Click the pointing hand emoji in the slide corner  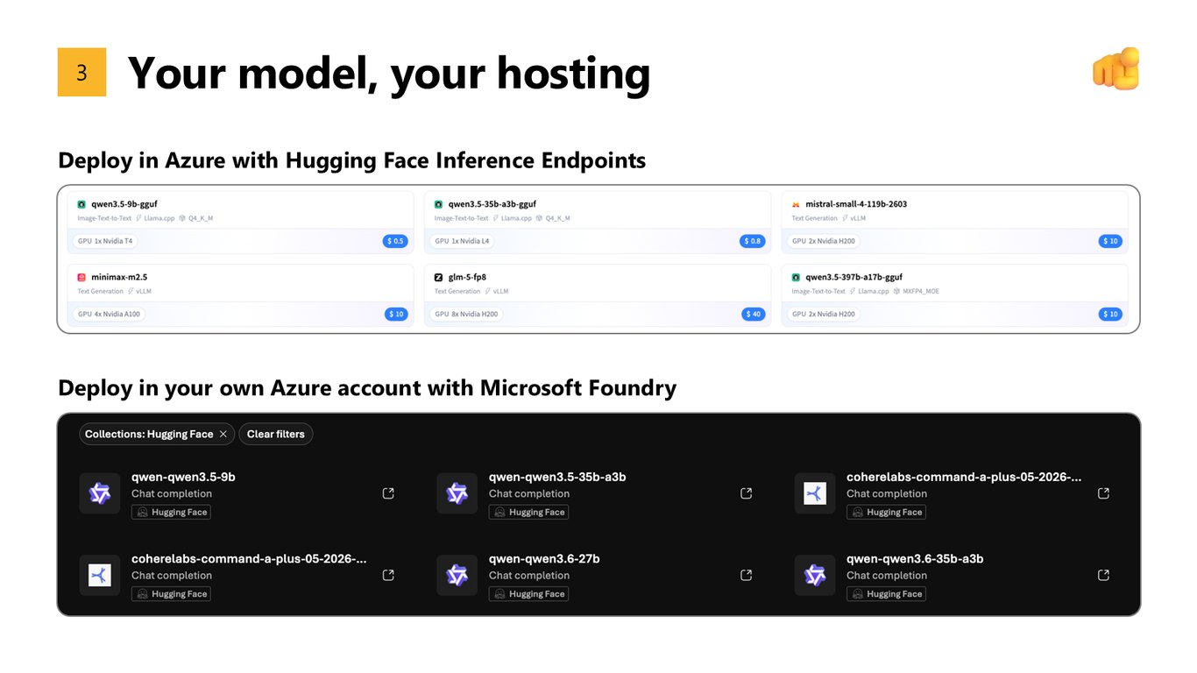(1116, 69)
